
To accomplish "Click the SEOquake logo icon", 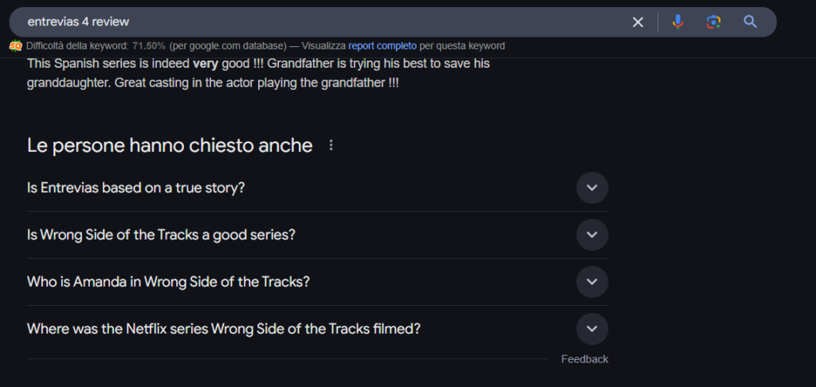I will coord(16,45).
